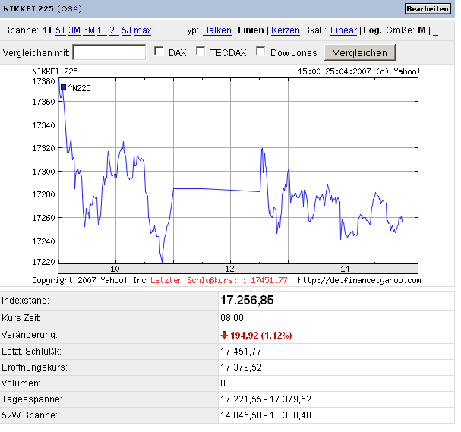The height and width of the screenshot is (432, 461).
Task: Click the Letzt. Schlußk value 17.451,77
Action: click(241, 352)
